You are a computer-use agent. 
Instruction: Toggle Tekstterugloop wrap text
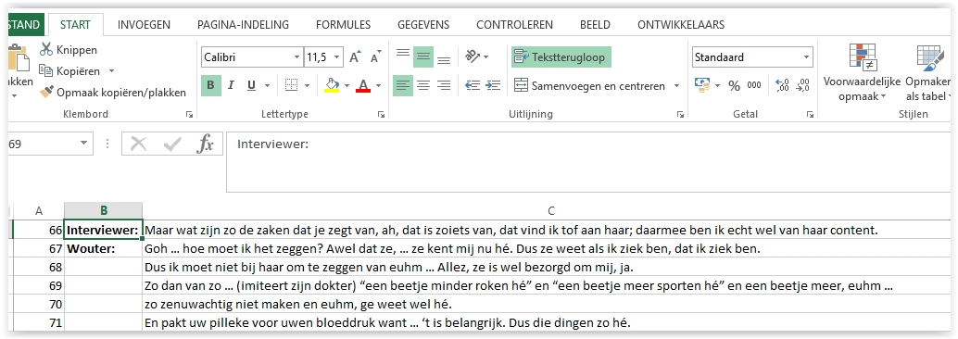[x=561, y=56]
